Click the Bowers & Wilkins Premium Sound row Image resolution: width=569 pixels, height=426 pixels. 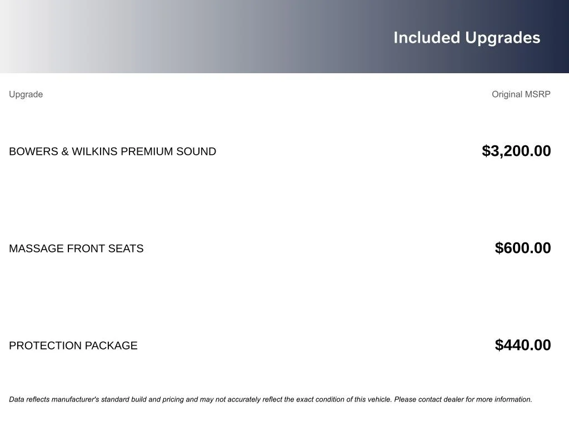280,151
